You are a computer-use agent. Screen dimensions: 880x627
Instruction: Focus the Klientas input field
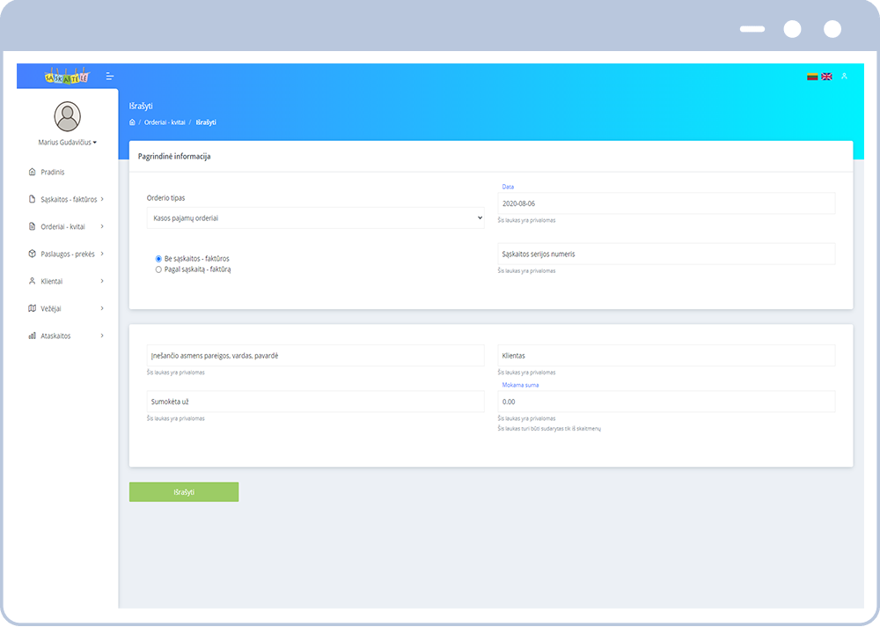click(666, 356)
